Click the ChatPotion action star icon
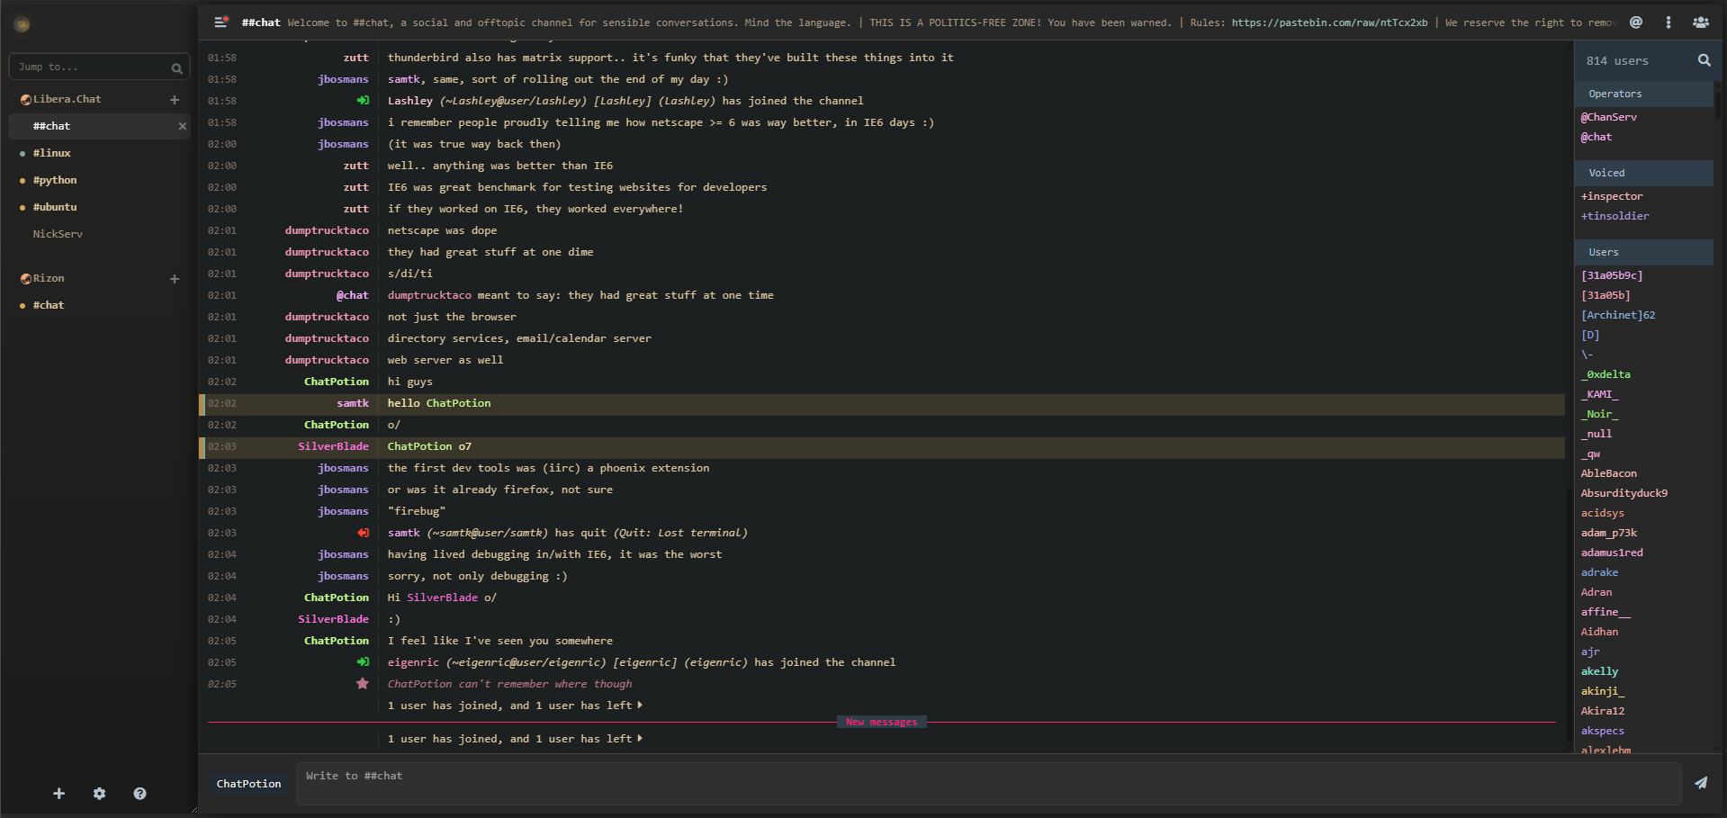This screenshot has width=1727, height=818. click(363, 684)
